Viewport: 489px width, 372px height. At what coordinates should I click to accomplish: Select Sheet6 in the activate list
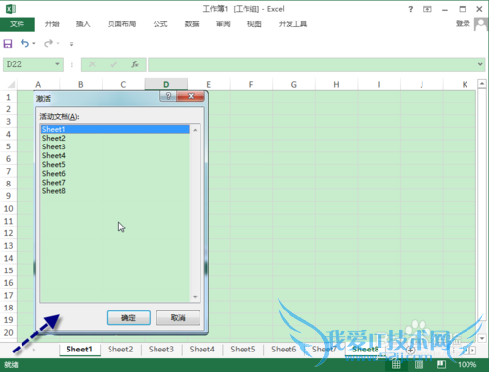pyautogui.click(x=114, y=173)
